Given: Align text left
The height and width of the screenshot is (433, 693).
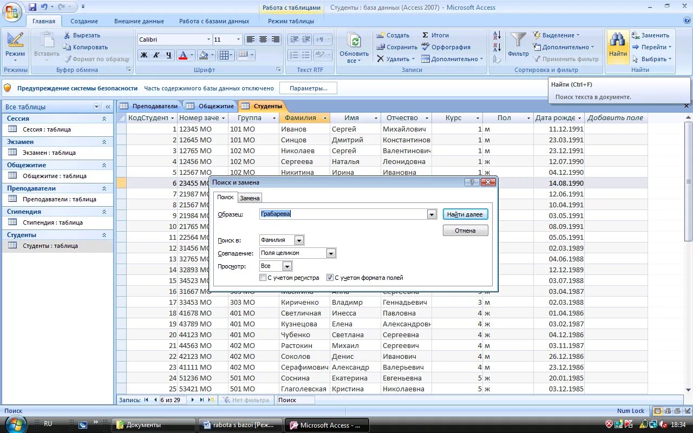Looking at the screenshot, I should tap(250, 40).
